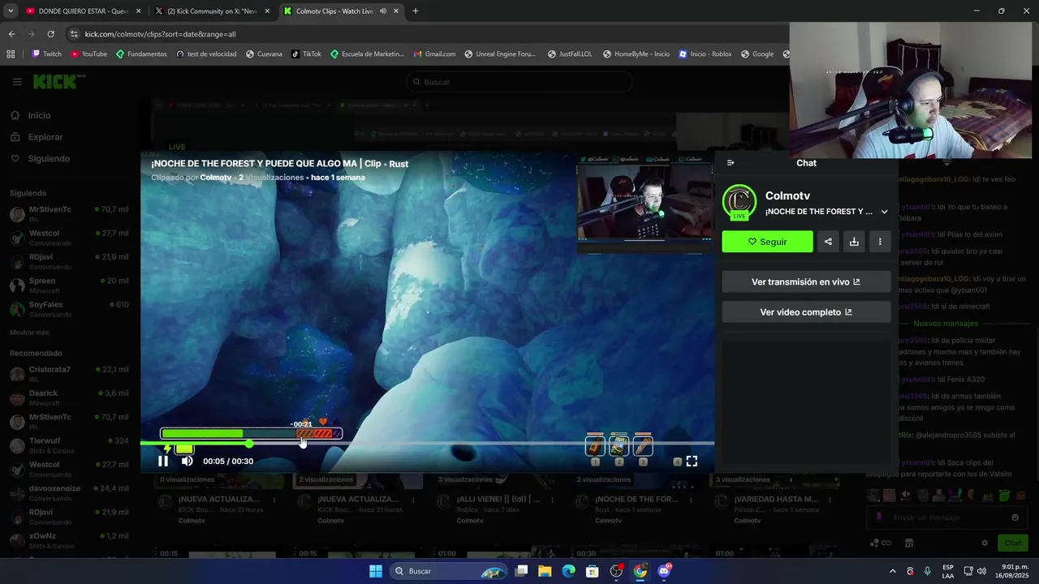
Task: Expand the clip title chevron next to Colmotv
Action: click(884, 212)
